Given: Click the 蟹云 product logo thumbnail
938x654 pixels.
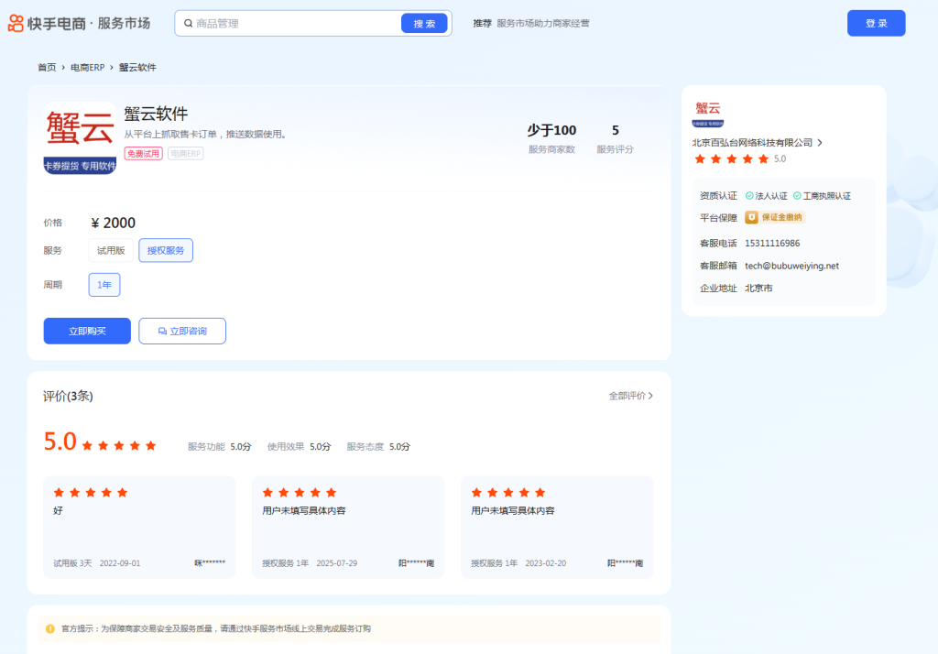Looking at the screenshot, I should (80, 138).
